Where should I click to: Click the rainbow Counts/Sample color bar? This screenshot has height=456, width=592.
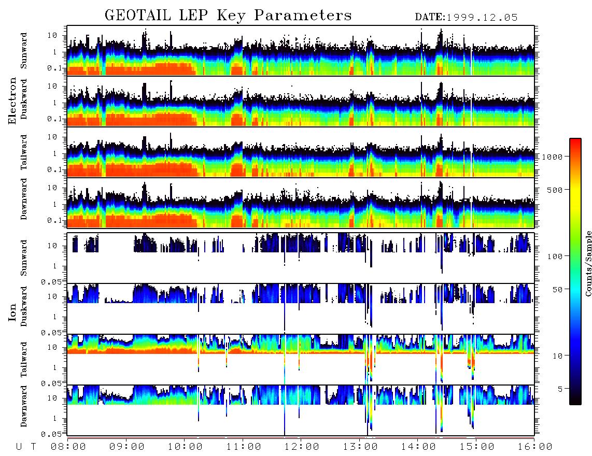click(x=575, y=272)
